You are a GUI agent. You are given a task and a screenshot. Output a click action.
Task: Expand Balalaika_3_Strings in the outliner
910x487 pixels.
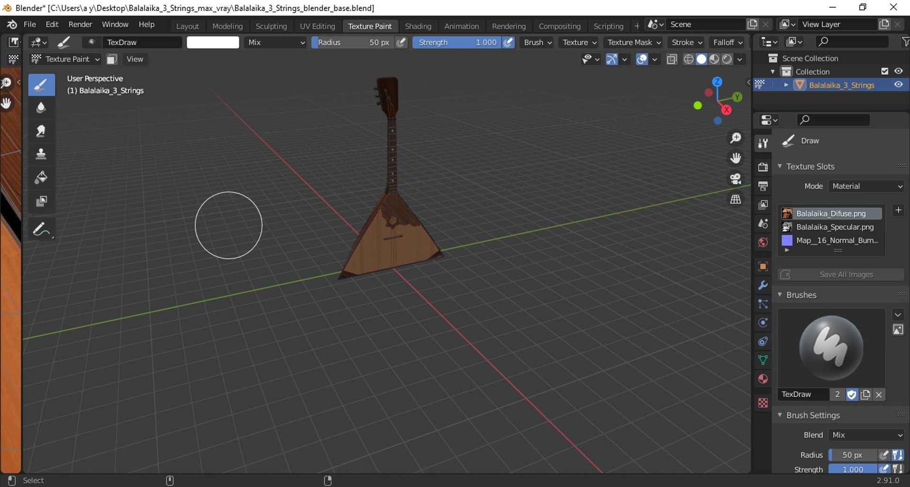tap(786, 85)
